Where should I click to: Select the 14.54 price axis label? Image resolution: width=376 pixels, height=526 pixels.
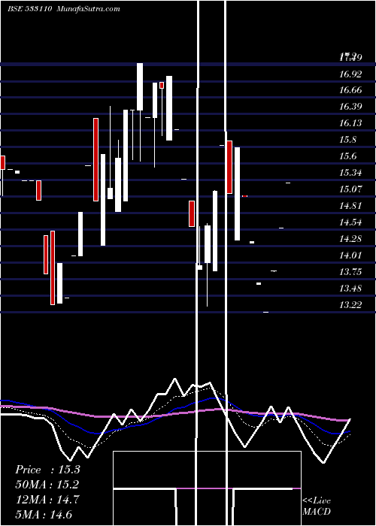[350, 222]
